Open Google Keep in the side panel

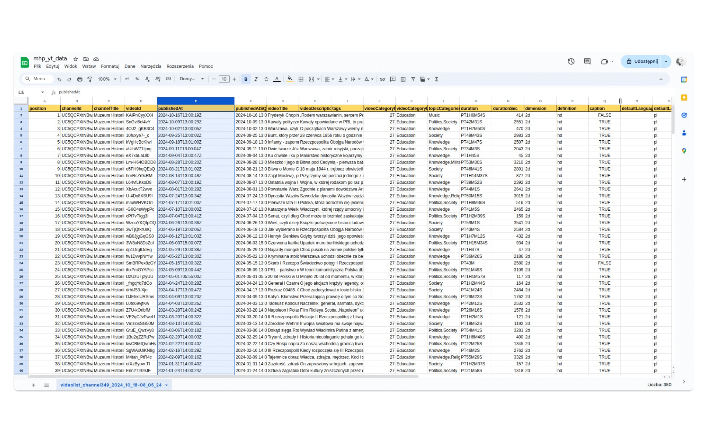coord(684,98)
